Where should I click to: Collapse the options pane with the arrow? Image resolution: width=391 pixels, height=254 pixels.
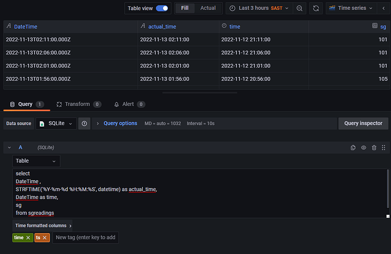384,9
